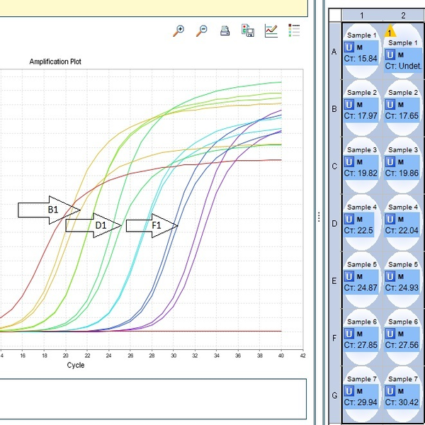Select plate column header 1

(x=362, y=15)
